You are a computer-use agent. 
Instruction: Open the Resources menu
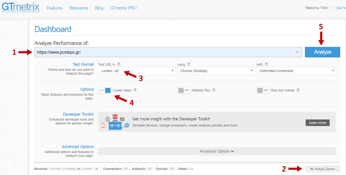pos(79,8)
